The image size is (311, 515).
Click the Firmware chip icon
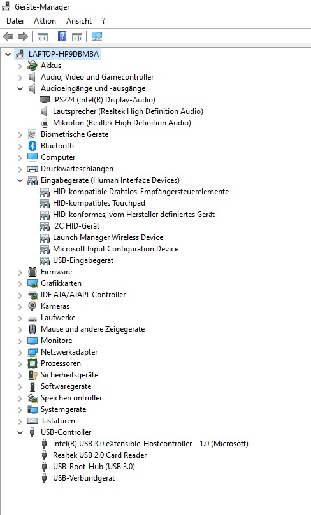click(x=33, y=272)
